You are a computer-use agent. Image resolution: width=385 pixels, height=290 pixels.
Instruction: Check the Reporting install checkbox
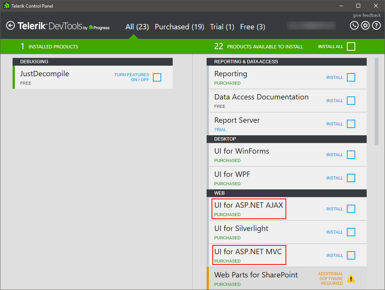click(x=351, y=77)
